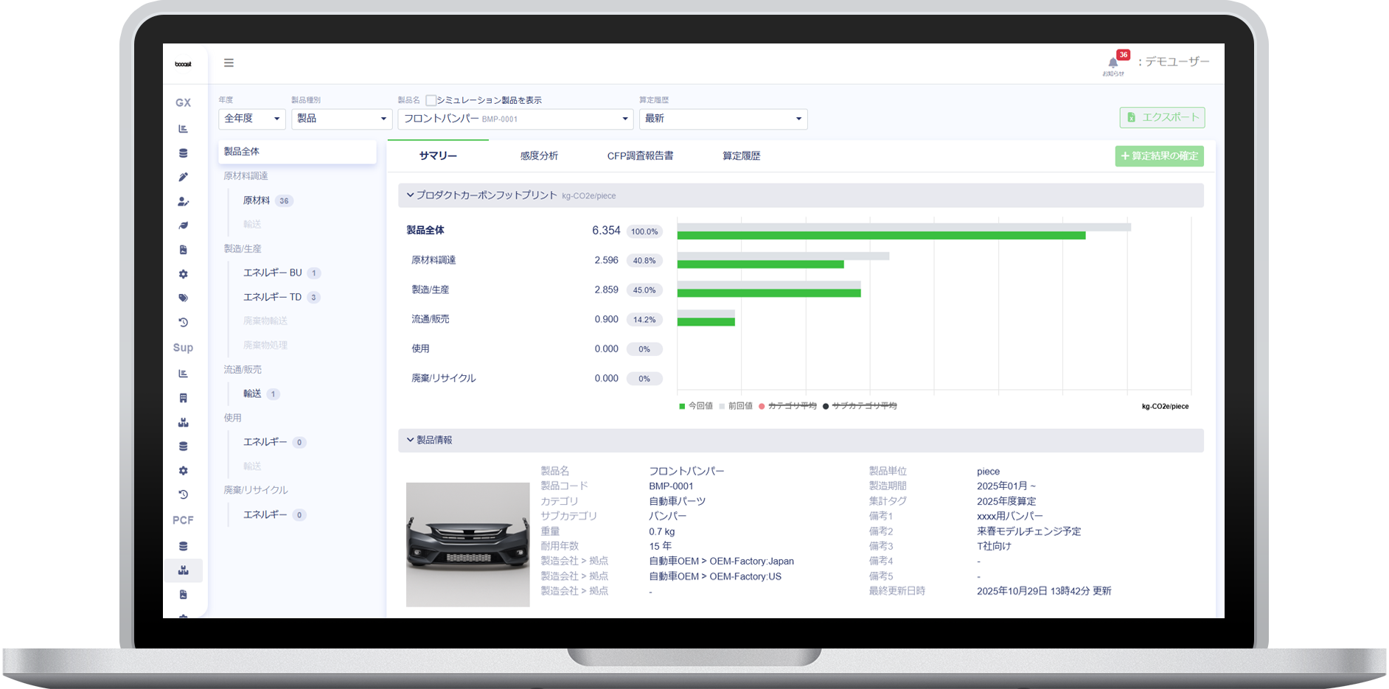The image size is (1389, 689).
Task: Open the document icon under the PCF section
Action: click(183, 595)
